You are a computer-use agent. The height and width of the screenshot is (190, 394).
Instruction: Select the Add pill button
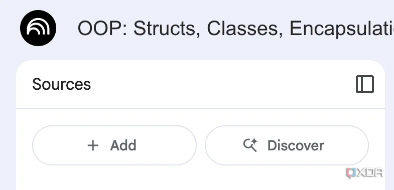pyautogui.click(x=114, y=145)
